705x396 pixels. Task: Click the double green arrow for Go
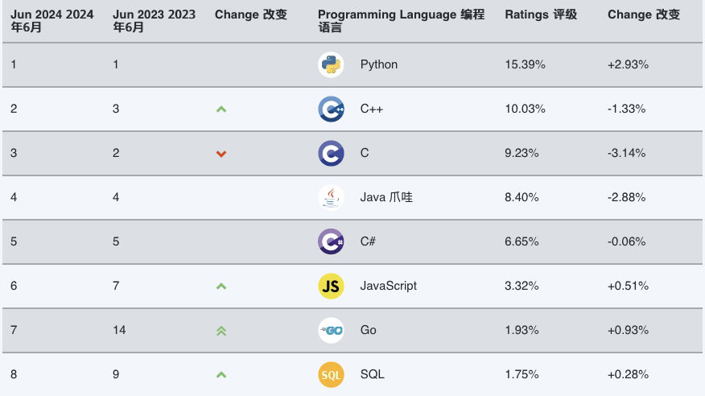(221, 331)
